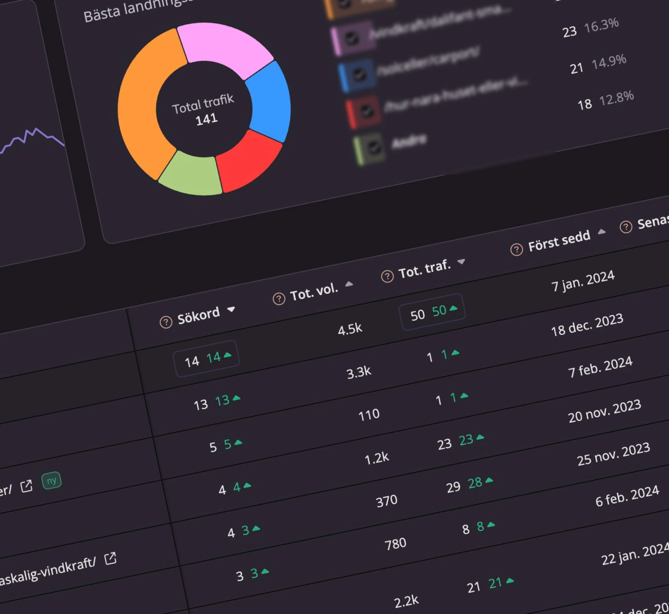669x614 pixels.
Task: Click the 3.3k volume cell
Action: pos(359,373)
